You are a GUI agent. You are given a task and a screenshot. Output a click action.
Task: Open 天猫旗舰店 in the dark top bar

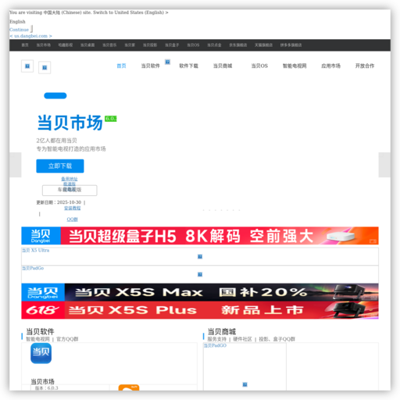[263, 45]
